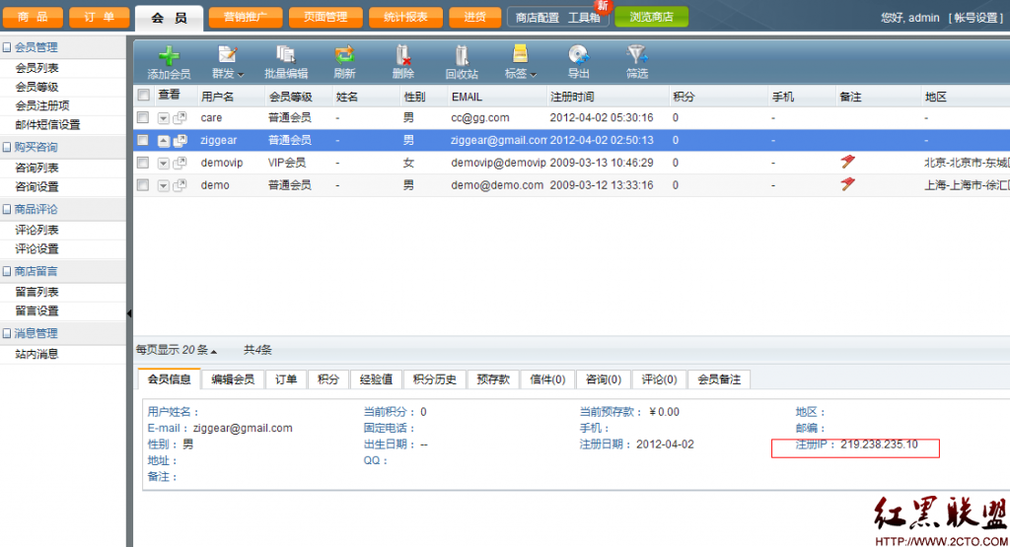1010x547 pixels.
Task: Refresh the list with 刷新 icon
Action: click(x=344, y=55)
